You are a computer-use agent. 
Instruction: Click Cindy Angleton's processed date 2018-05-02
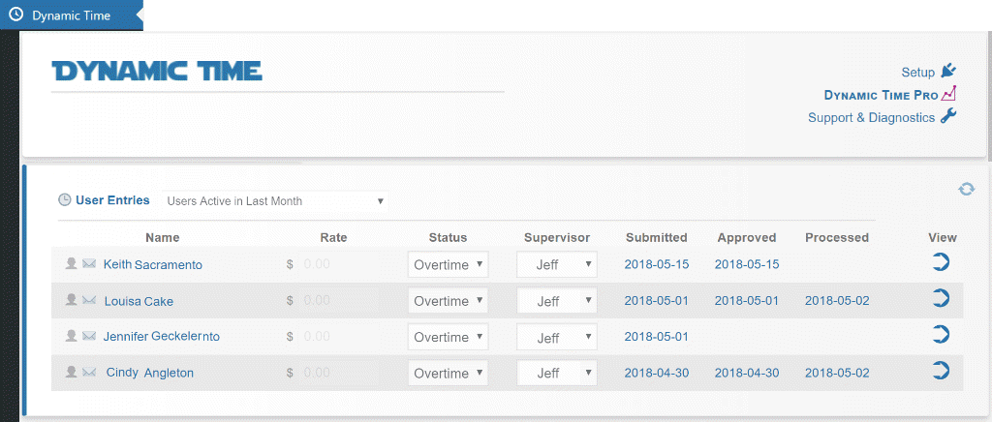coord(837,373)
